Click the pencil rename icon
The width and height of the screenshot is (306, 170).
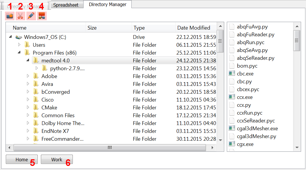[x=31, y=16]
